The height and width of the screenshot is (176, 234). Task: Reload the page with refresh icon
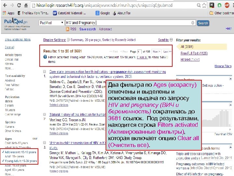[x=19, y=6]
